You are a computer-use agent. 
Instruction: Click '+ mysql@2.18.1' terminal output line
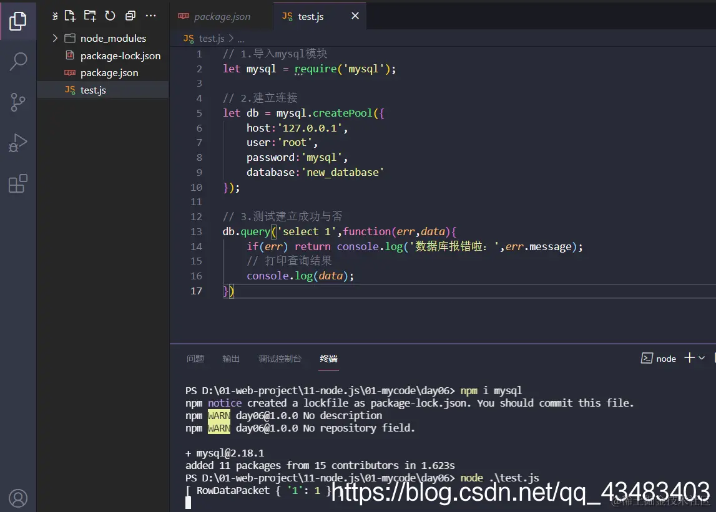coord(225,453)
